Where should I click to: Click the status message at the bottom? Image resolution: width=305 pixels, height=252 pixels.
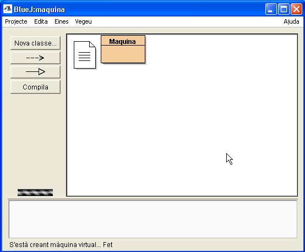click(61, 245)
